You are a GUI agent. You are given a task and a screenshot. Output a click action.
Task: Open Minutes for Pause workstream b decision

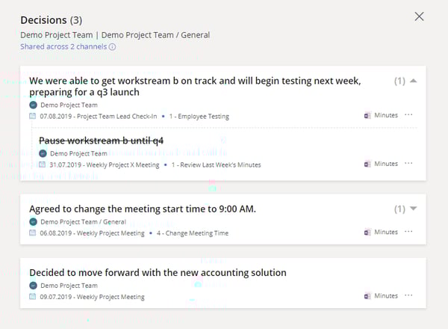click(381, 164)
